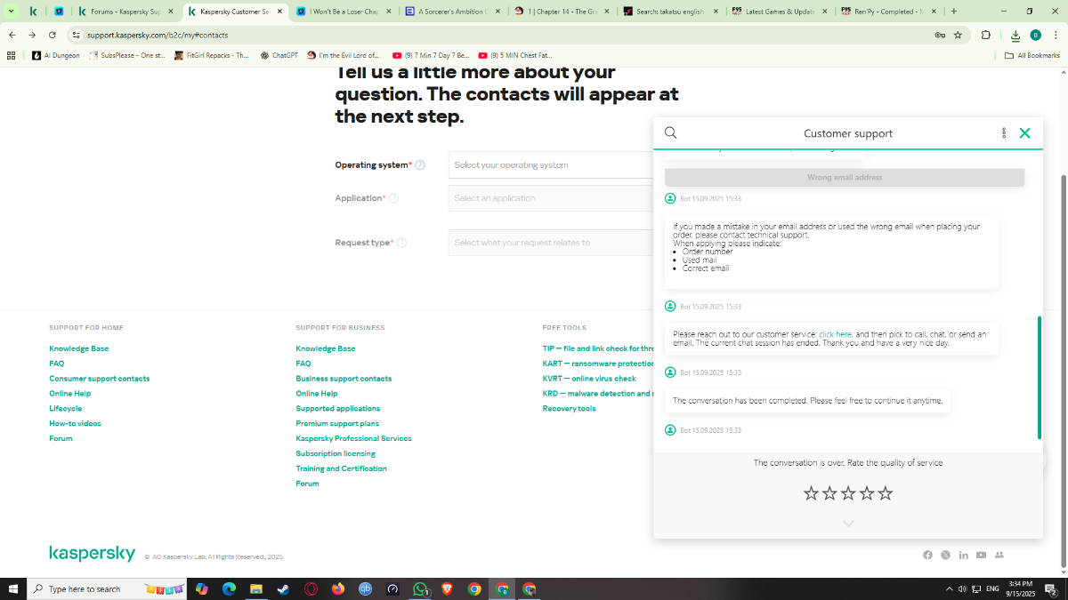
Task: Open a new browser tab
Action: (953, 12)
